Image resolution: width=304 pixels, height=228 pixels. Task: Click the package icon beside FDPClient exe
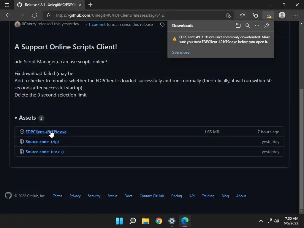22,132
